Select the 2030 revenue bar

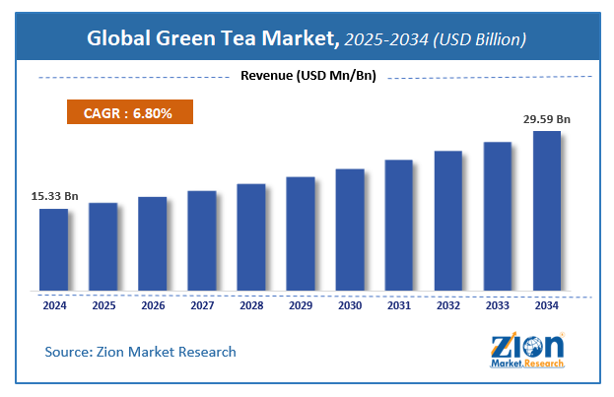[x=350, y=230]
